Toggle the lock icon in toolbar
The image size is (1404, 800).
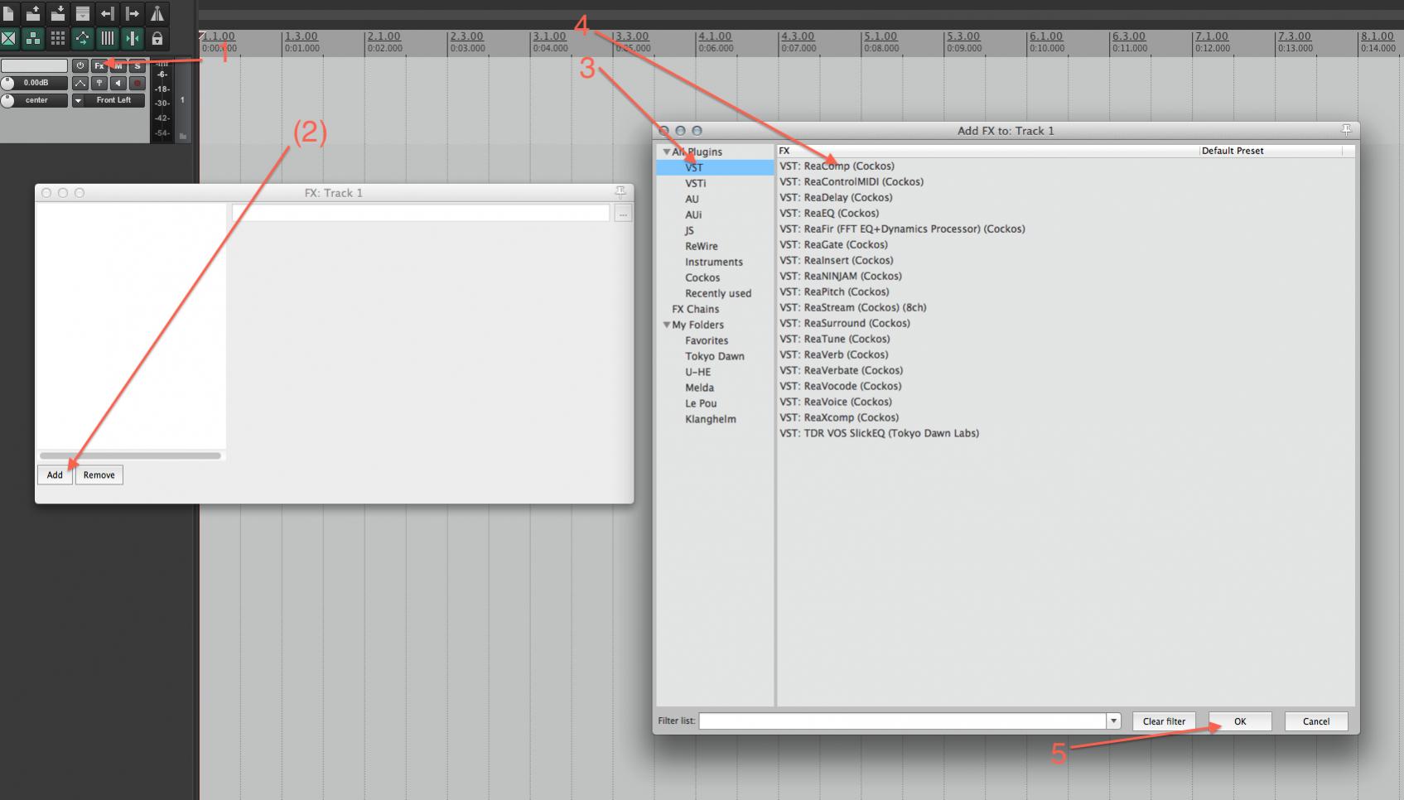(157, 38)
